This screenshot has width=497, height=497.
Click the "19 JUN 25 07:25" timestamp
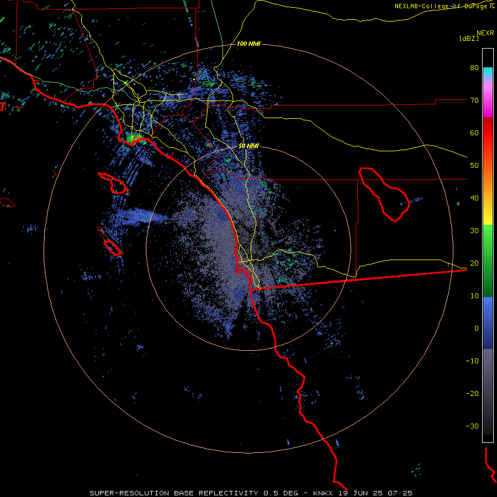tap(374, 493)
